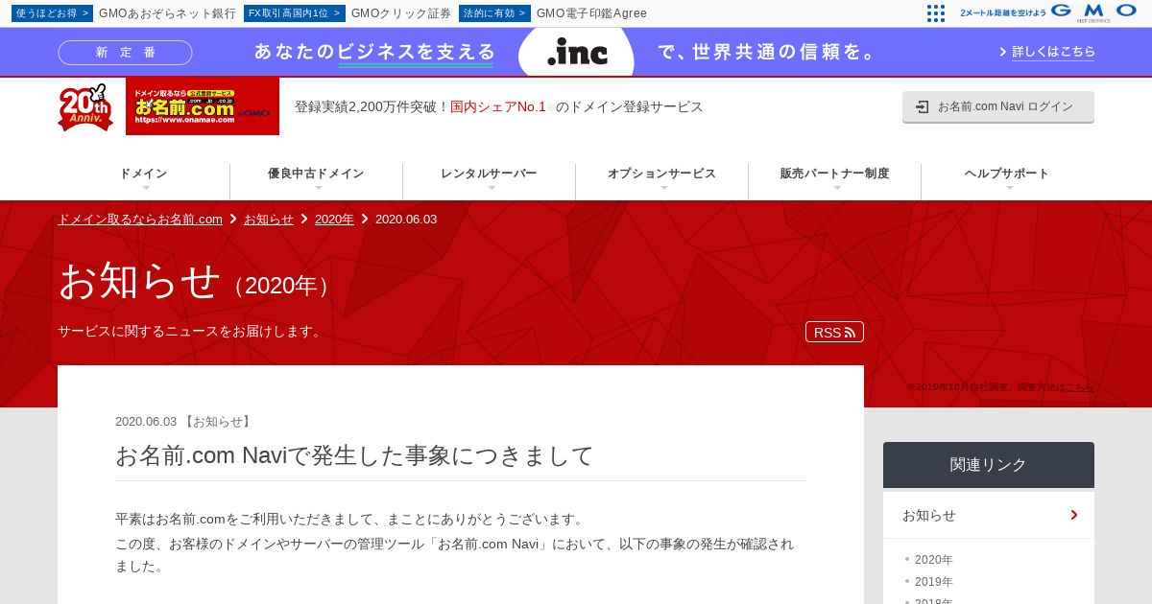Click the 20th Anniv. badge logo
The width and height of the screenshot is (1152, 604).
point(85,106)
